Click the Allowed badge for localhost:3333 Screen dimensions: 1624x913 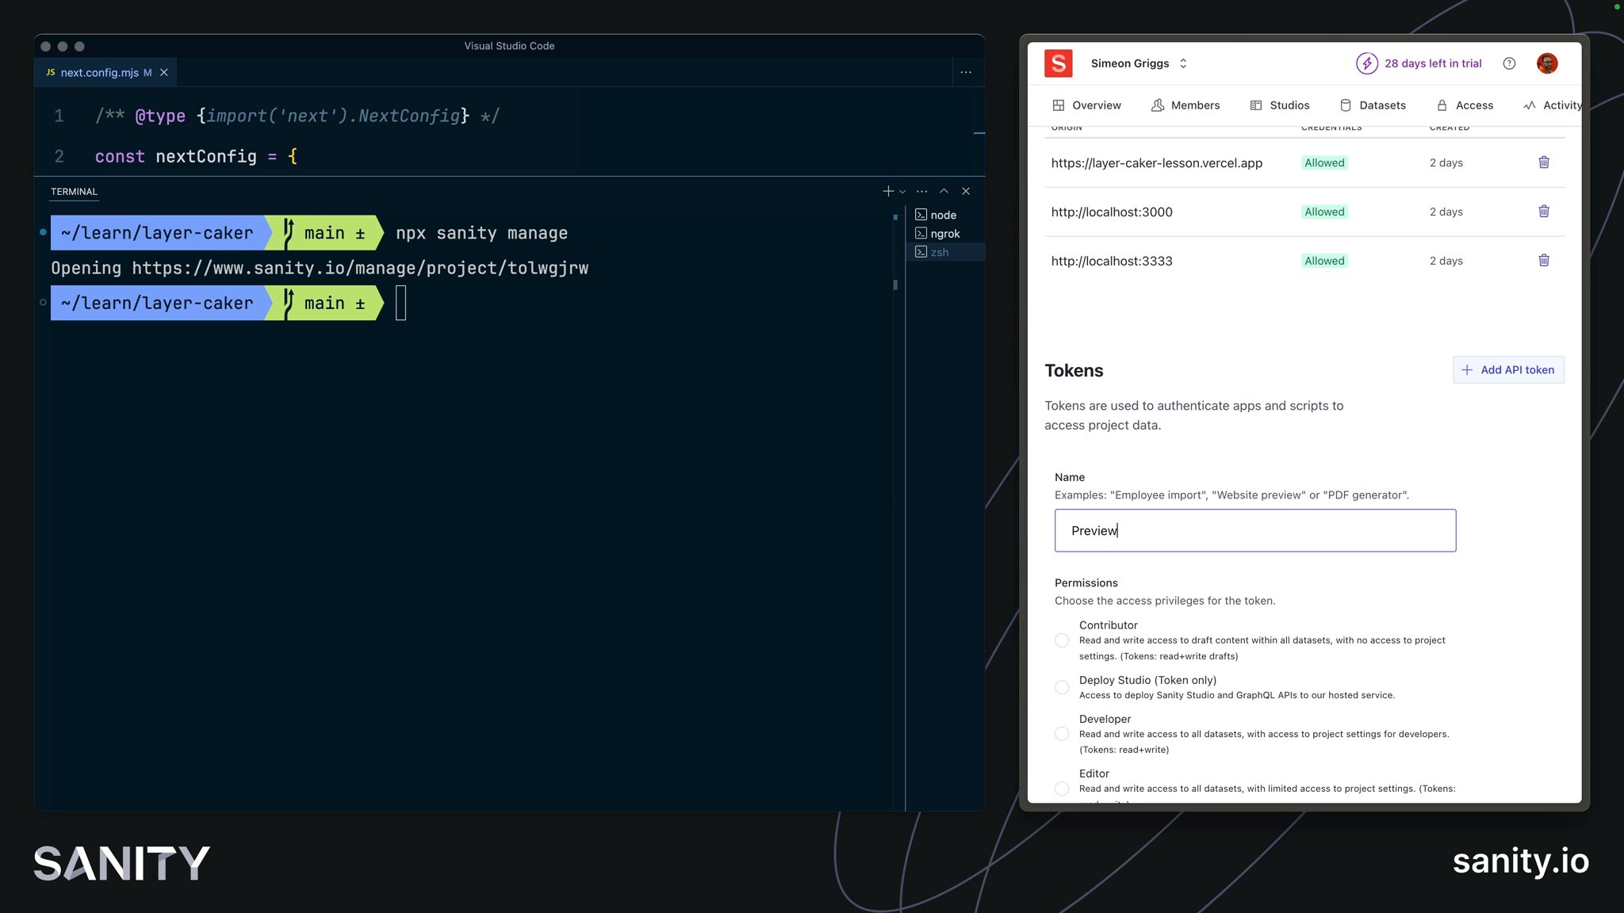pos(1324,261)
